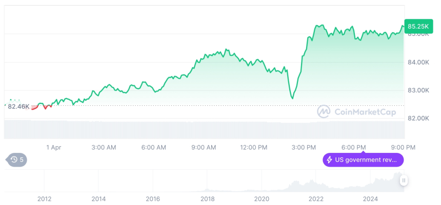The width and height of the screenshot is (441, 205).
Task: Click the 82.00K price axis label
Action: tap(417, 118)
